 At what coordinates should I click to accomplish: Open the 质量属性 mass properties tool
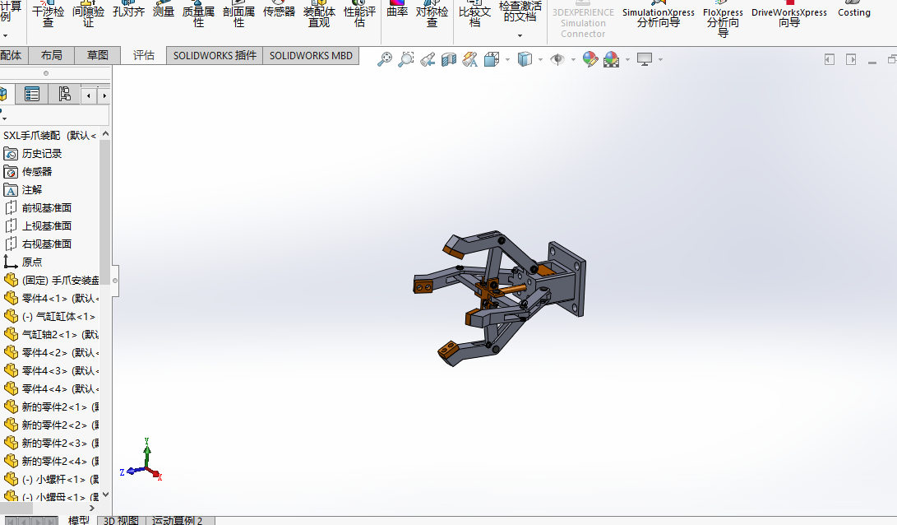[198, 14]
